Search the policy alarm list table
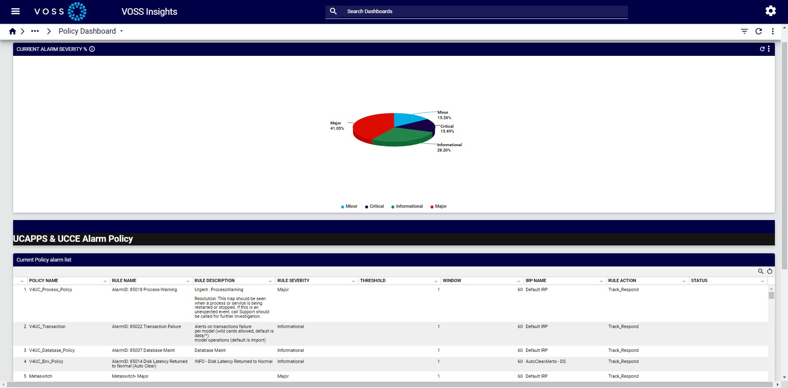This screenshot has width=788, height=388. click(x=761, y=271)
